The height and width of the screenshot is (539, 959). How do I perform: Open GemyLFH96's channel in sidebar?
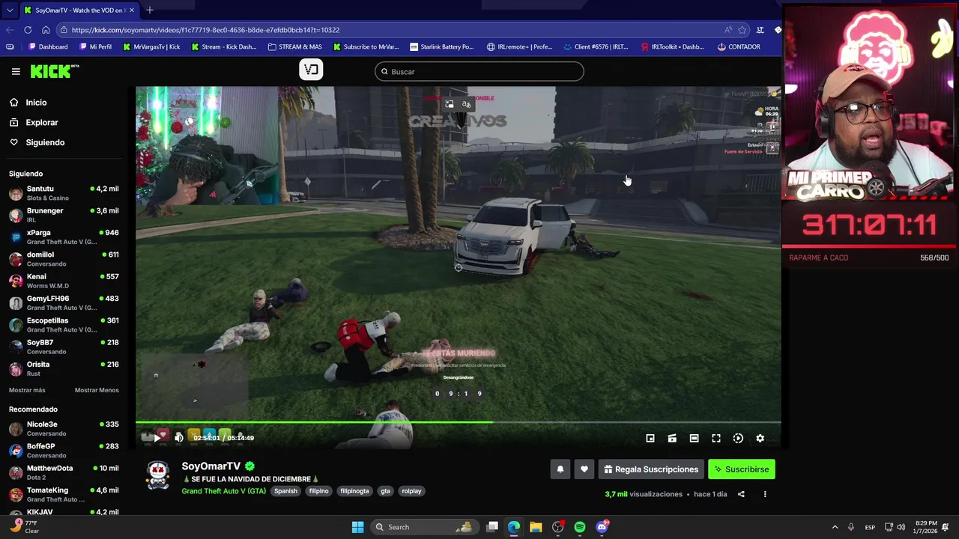(x=64, y=302)
